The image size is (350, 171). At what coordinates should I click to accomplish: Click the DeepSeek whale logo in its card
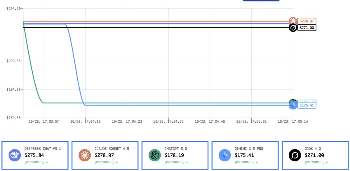15,155
